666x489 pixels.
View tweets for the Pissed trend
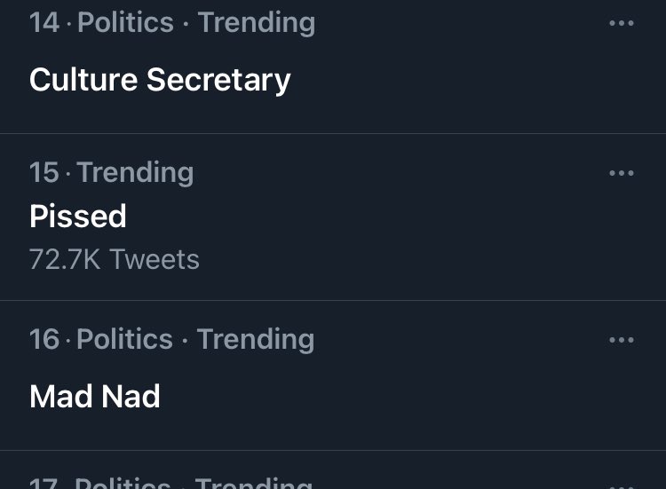click(78, 216)
